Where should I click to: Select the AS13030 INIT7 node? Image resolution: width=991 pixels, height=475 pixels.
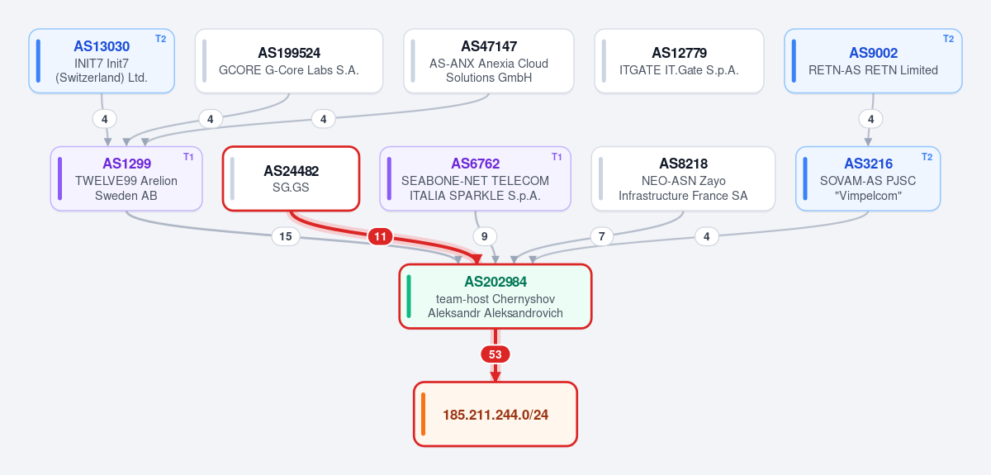pyautogui.click(x=102, y=61)
